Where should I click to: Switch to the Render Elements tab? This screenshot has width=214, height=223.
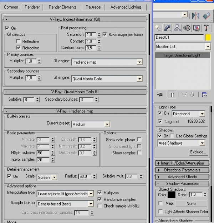(62, 7)
